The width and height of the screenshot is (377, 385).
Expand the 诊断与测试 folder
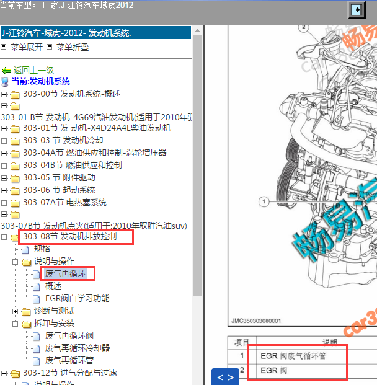(x=16, y=312)
